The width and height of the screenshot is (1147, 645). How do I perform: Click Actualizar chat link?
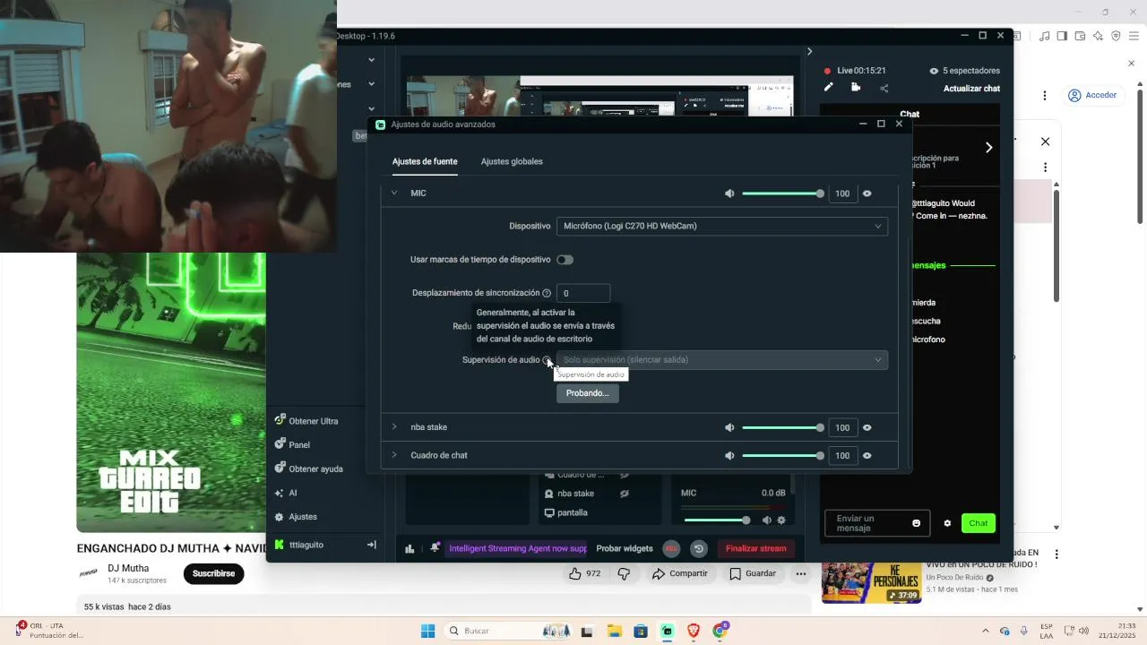[x=971, y=89]
